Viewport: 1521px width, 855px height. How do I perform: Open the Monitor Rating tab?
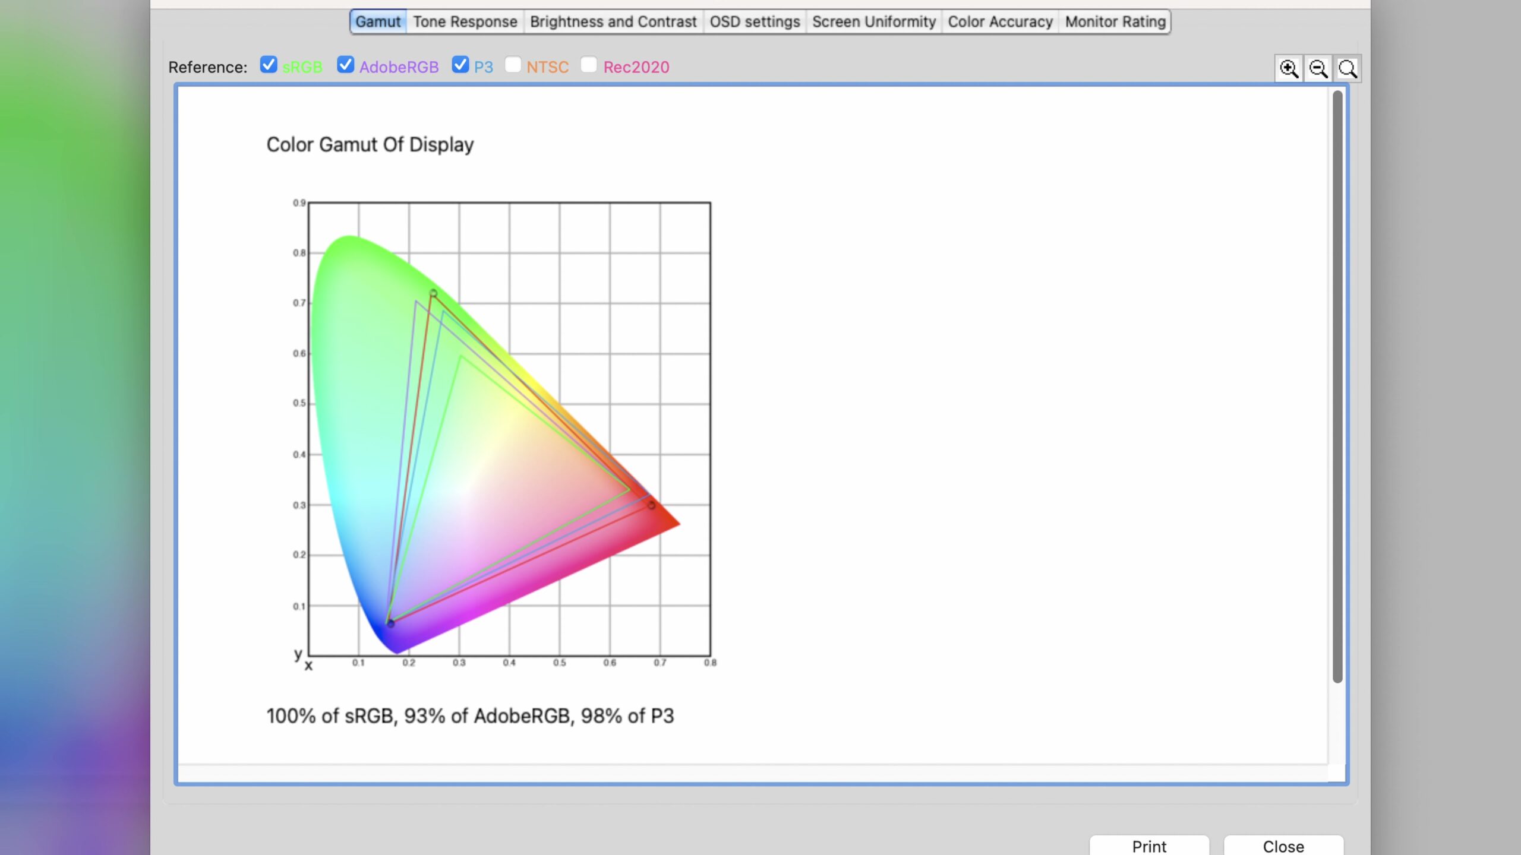[1115, 22]
